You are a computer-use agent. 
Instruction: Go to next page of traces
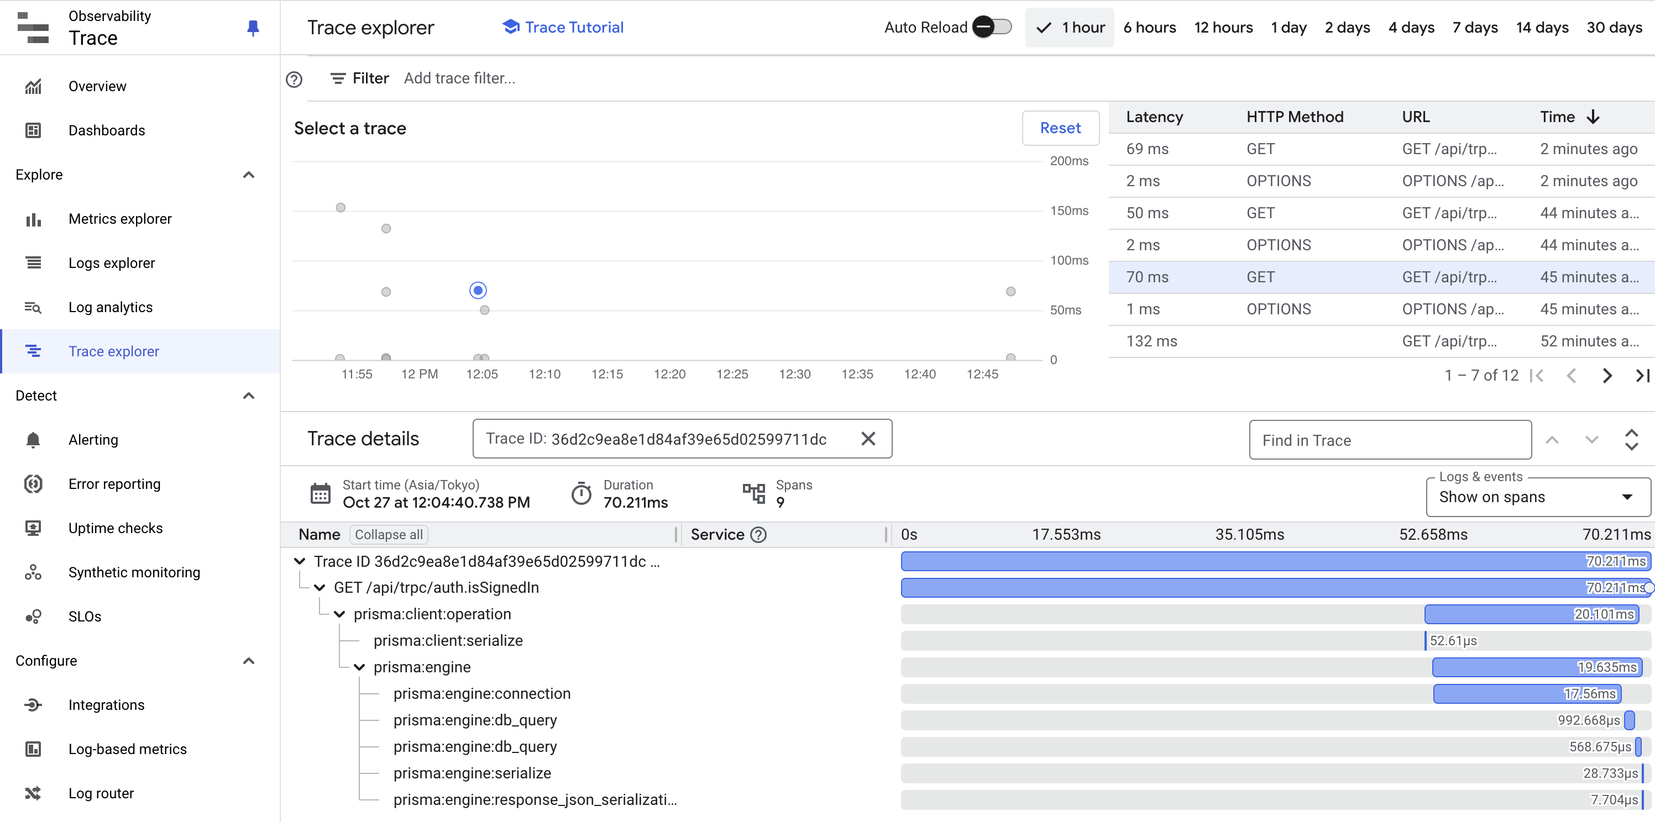click(x=1607, y=376)
